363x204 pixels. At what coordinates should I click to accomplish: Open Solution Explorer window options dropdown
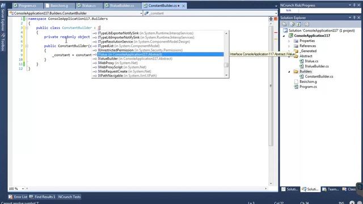pos(350,18)
